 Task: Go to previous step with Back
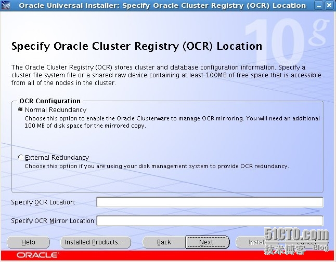point(164,242)
